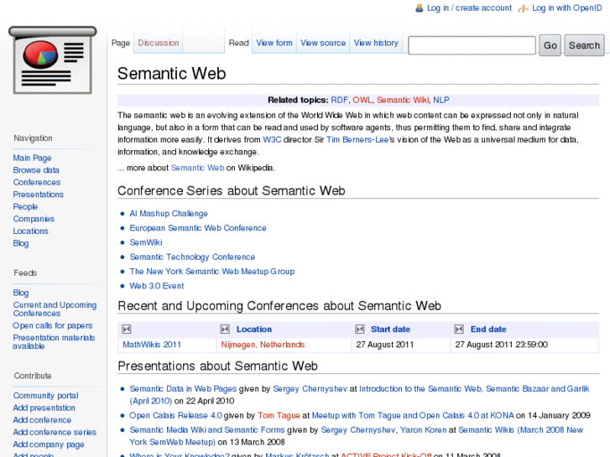Open the View form tab
This screenshot has height=457, width=610.
[x=274, y=43]
